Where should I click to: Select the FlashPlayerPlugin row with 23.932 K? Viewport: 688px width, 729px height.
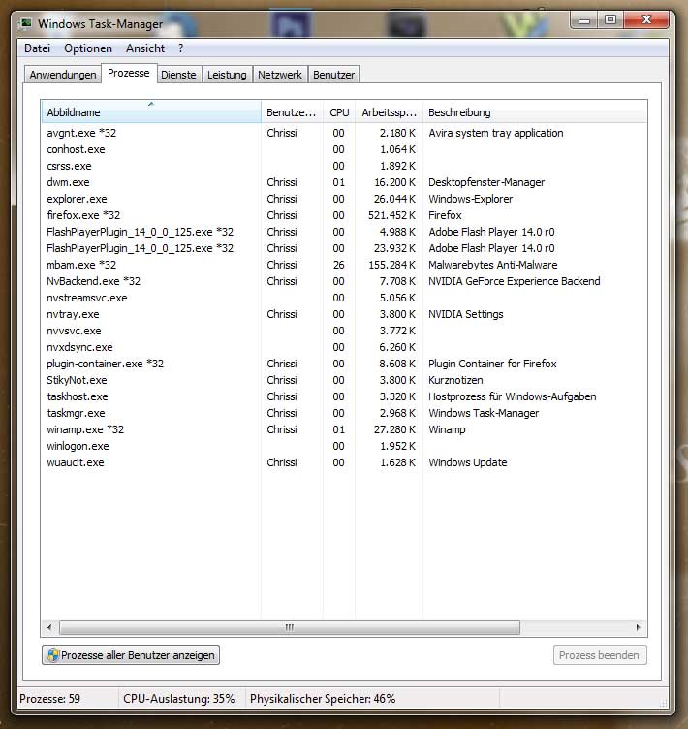click(344, 248)
